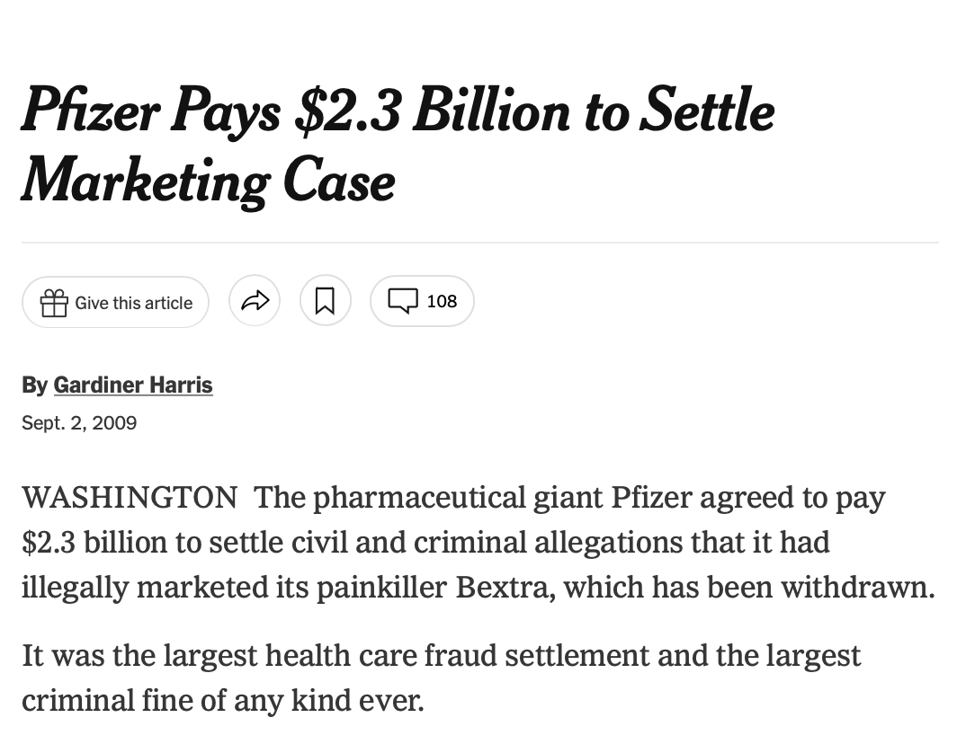Select "$2.3" in the headline
The width and height of the screenshot is (975, 753).
click(x=347, y=111)
